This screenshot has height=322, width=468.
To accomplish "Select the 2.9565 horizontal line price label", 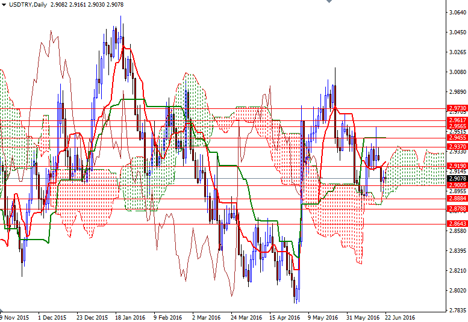I will [x=457, y=126].
